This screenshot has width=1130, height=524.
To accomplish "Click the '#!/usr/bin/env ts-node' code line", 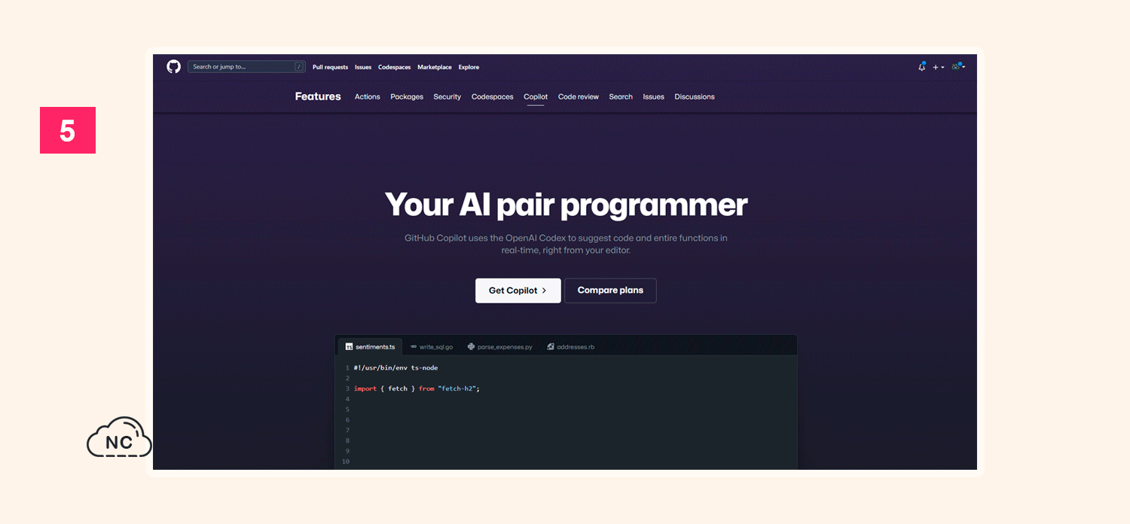I will point(395,367).
